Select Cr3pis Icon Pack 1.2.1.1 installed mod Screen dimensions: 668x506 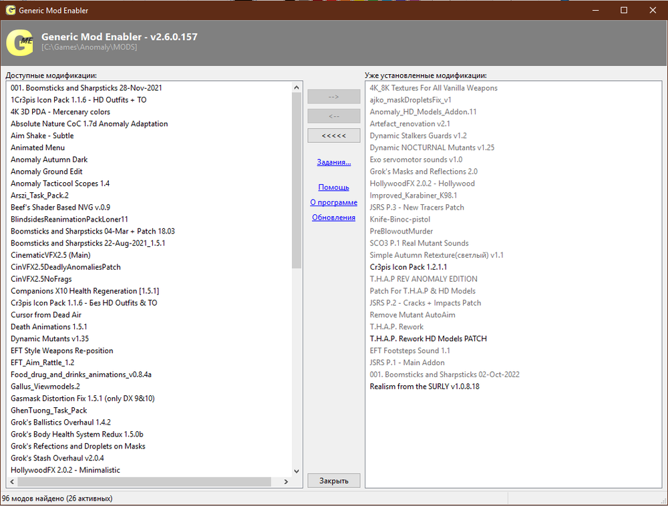tap(408, 267)
